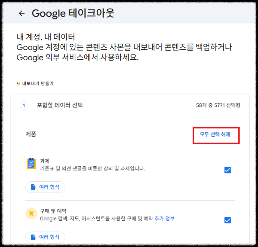Click the Google 테이크아웃 title
Screen dimensions: 258x247
click(x=73, y=13)
